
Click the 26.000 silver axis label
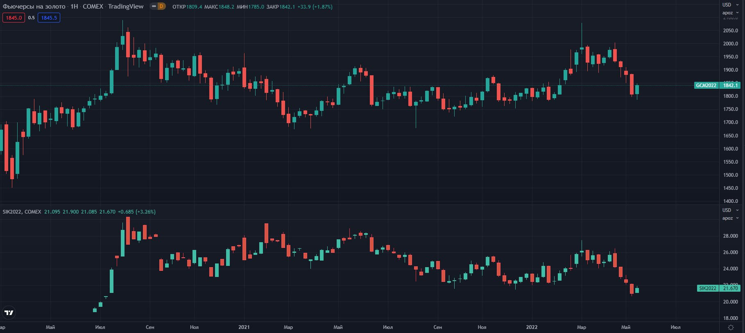tap(731, 252)
